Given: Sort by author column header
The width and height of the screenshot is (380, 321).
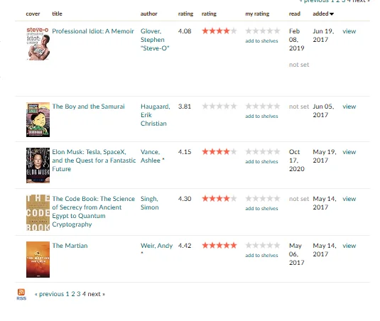Looking at the screenshot, I should tap(148, 13).
